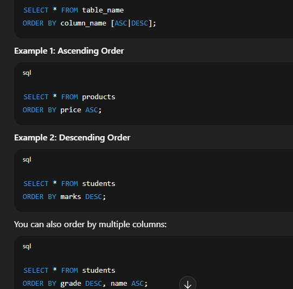Click the 'Example 2: Descending Order' heading

(72, 138)
